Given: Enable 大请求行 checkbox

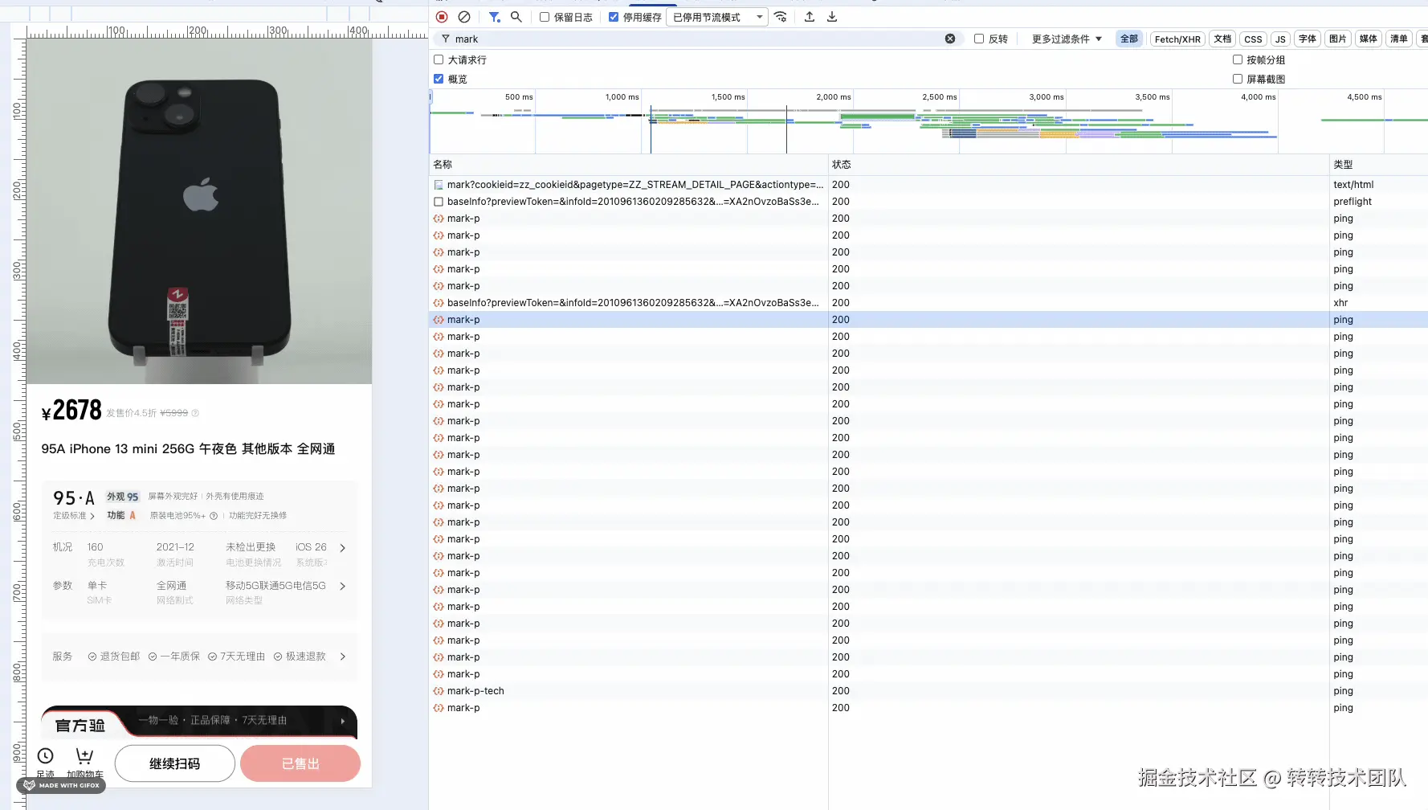Looking at the screenshot, I should [x=439, y=59].
